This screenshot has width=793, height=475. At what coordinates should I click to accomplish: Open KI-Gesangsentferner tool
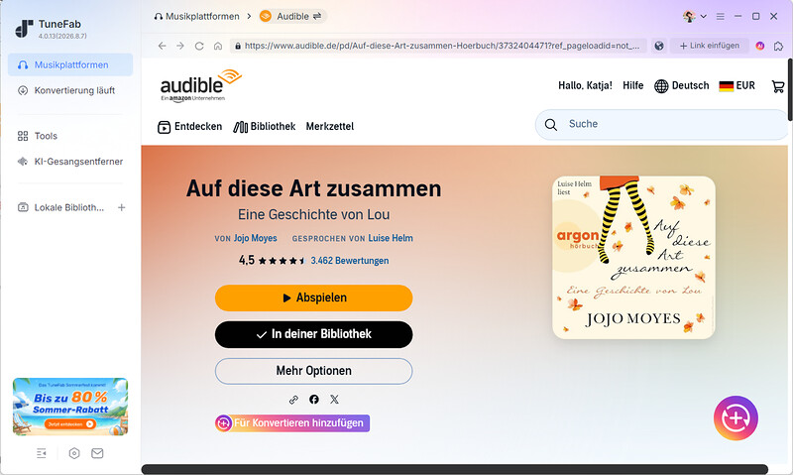(70, 162)
